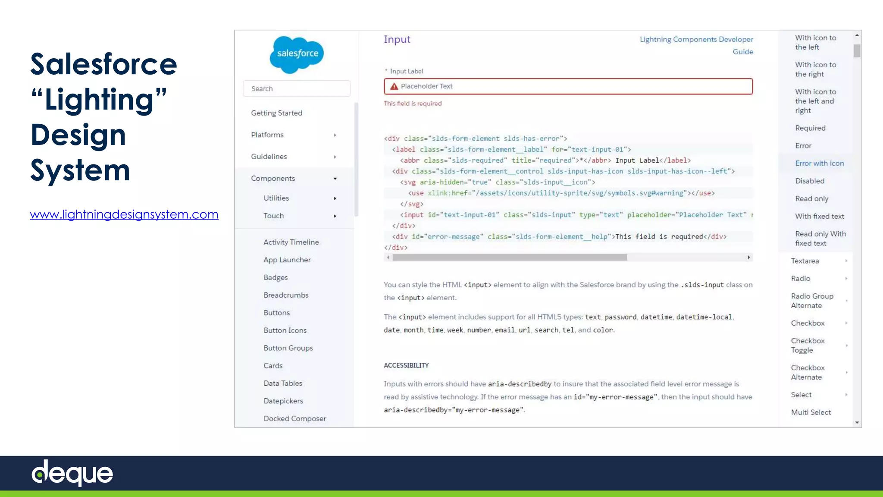883x497 pixels.
Task: Click page scrollbar down arrow
Action: [x=857, y=423]
